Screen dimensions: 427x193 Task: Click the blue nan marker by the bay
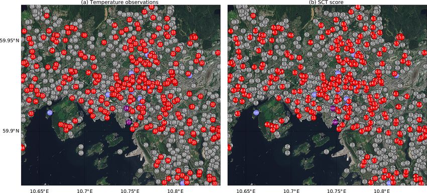(x=256, y=112)
